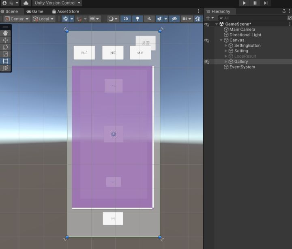
Task: Toggle visibility eye for Canvas object
Action: tap(207, 40)
